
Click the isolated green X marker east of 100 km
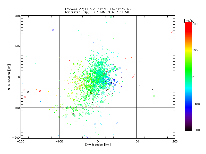pyautogui.click(x=154, y=96)
